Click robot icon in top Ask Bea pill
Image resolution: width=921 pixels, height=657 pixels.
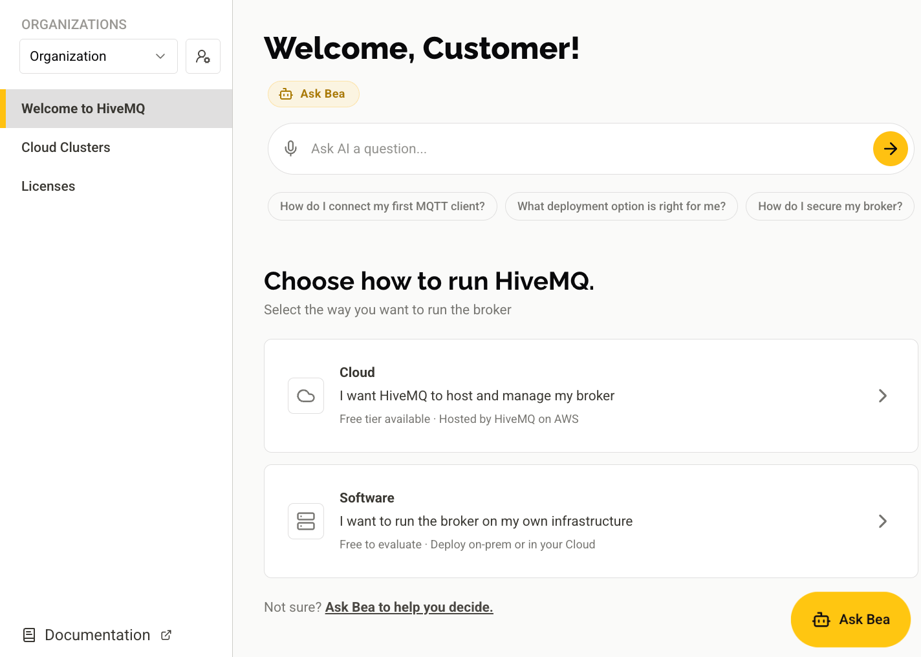(x=286, y=94)
